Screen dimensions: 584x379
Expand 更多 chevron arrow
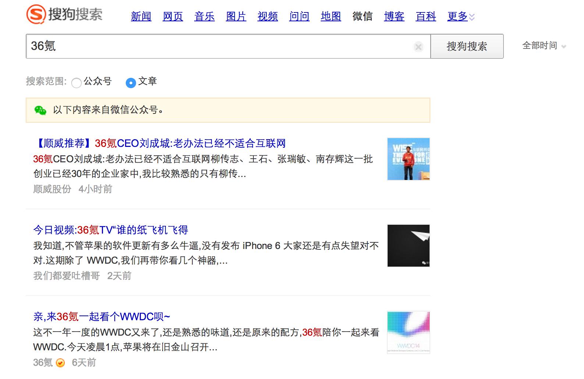click(x=472, y=17)
